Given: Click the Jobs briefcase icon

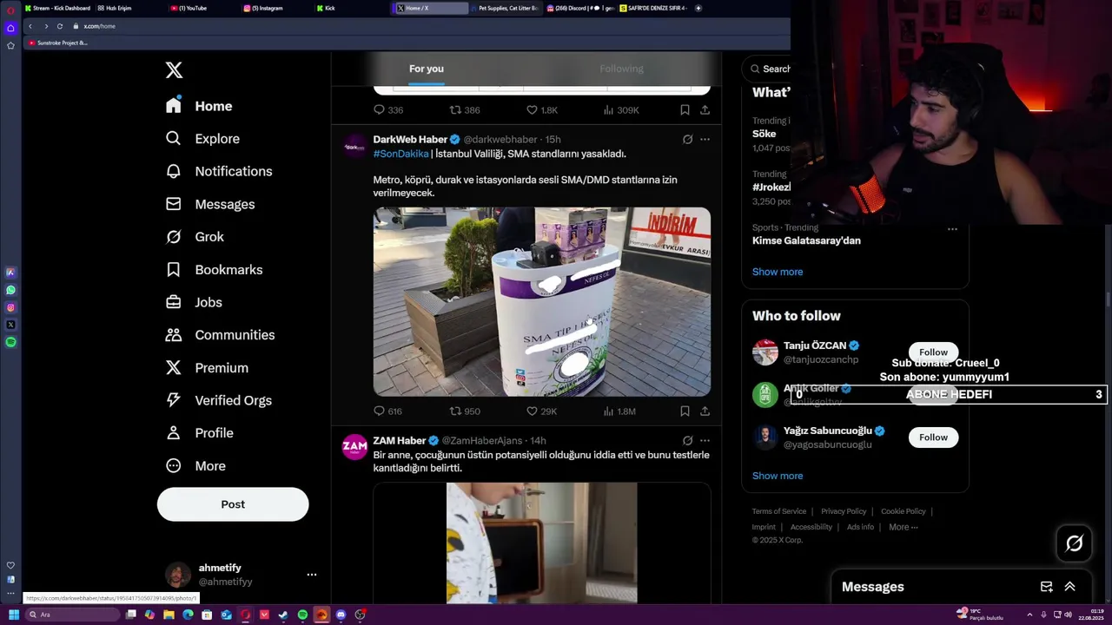Looking at the screenshot, I should click(174, 302).
